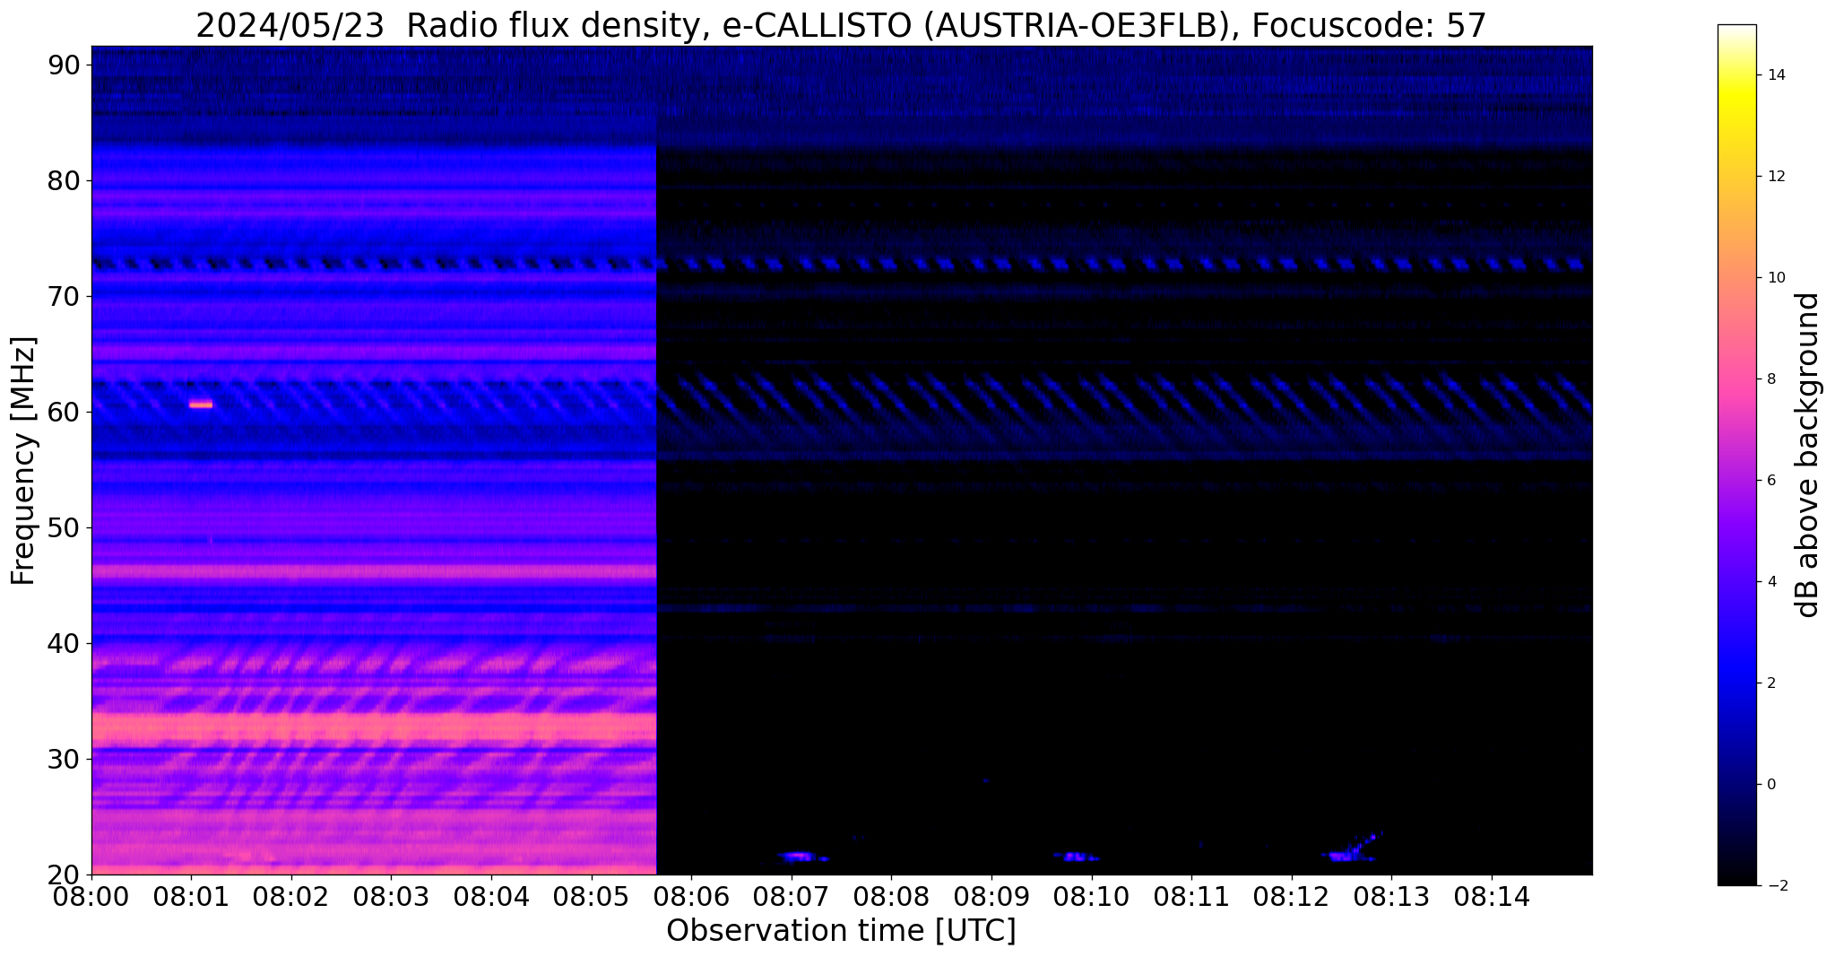Click the 'dB above background' colorbar label
This screenshot has width=1835, height=957.
[1807, 455]
